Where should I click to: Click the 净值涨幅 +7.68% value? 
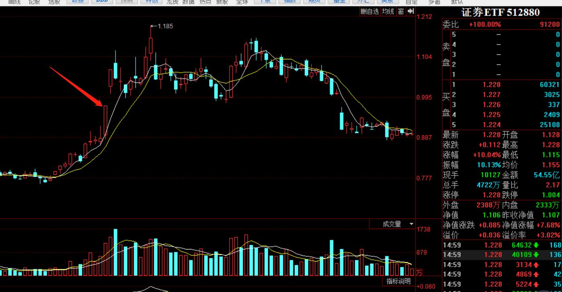548,225
